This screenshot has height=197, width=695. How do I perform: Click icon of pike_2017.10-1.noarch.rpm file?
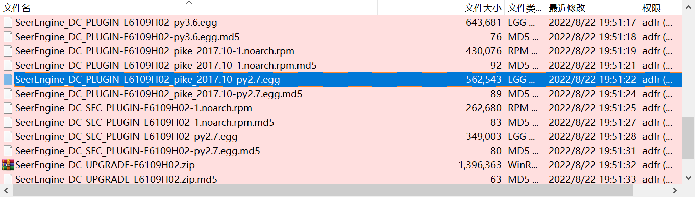[x=8, y=51]
